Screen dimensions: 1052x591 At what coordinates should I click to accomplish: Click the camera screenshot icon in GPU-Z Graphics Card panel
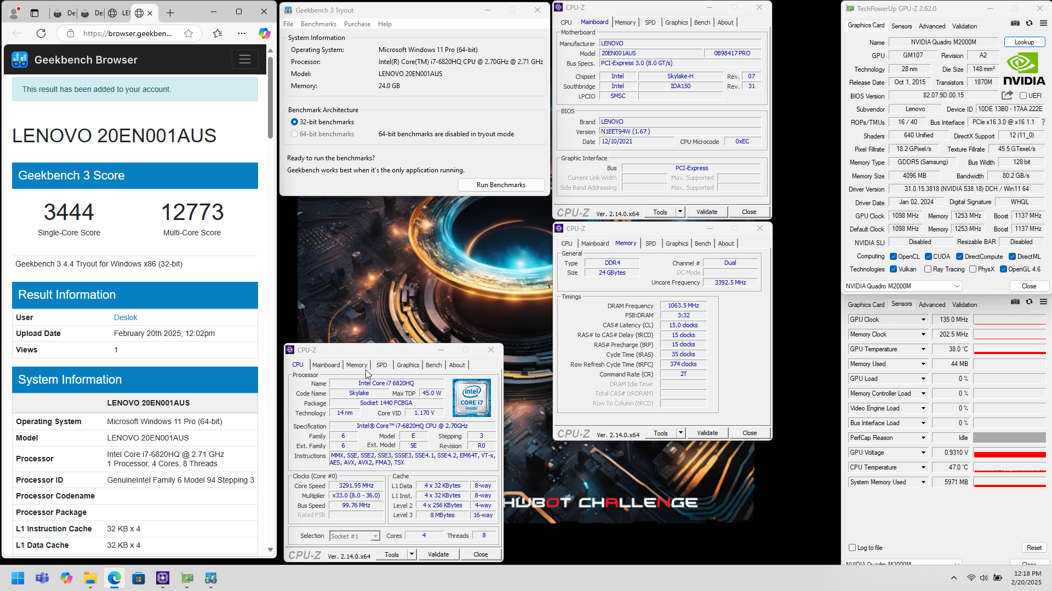pos(1015,24)
